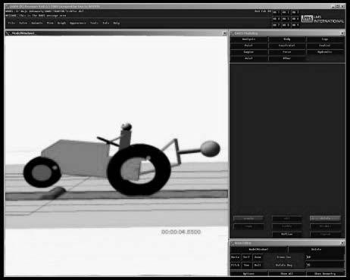Open the Solve menu
The width and height of the screenshot is (350, 280).
pos(23,23)
